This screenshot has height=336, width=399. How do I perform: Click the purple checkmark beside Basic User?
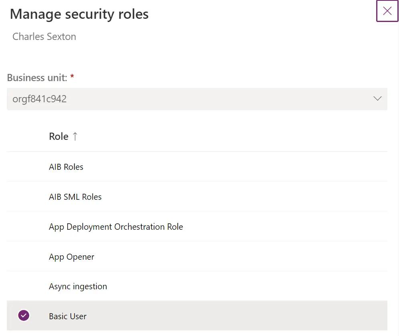click(24, 316)
